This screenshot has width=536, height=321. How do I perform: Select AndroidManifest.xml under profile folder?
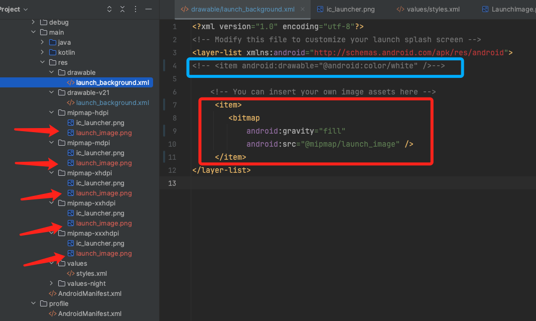pyautogui.click(x=89, y=313)
